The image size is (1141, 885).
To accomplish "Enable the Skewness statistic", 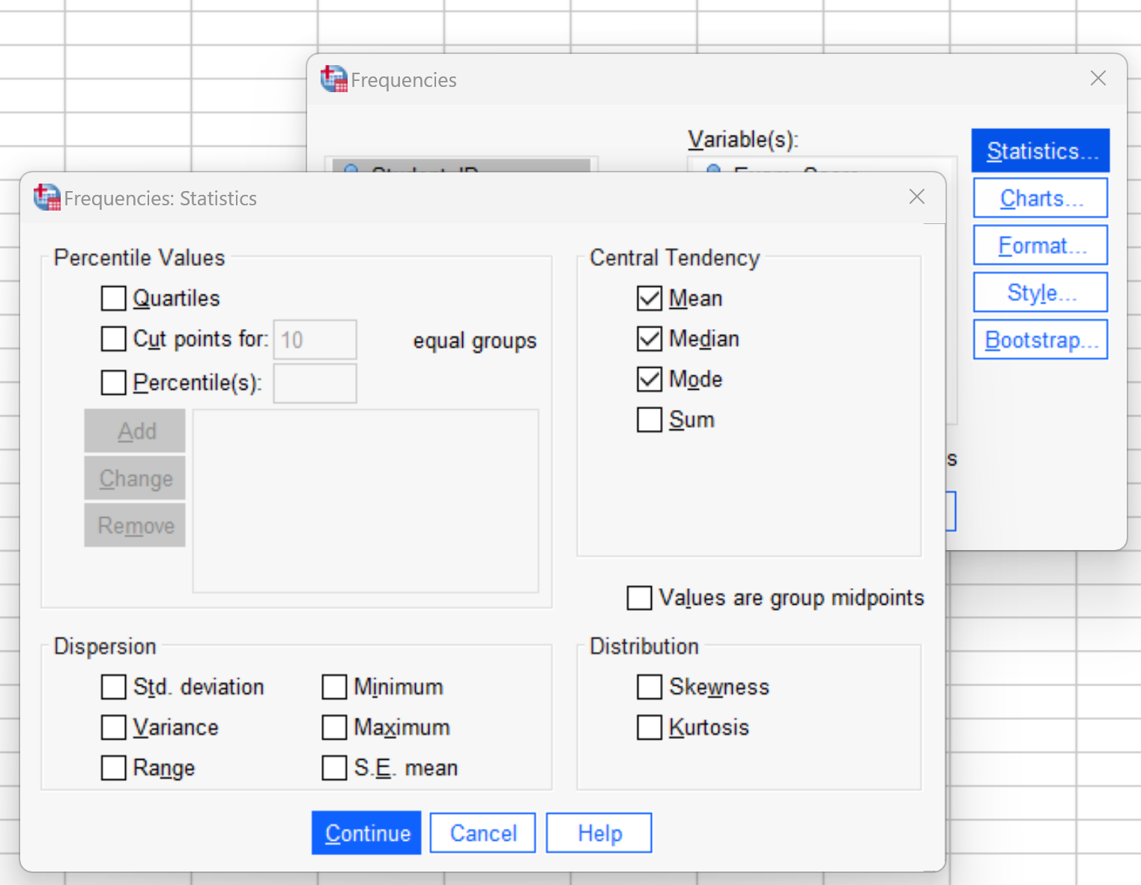I will tap(650, 686).
